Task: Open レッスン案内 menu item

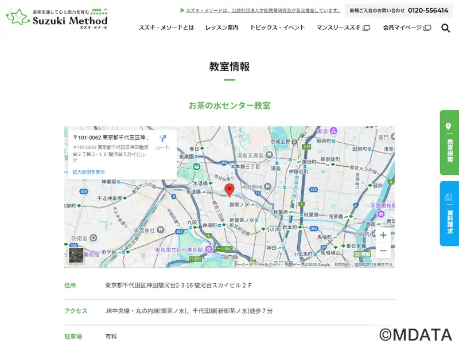Action: [x=221, y=28]
